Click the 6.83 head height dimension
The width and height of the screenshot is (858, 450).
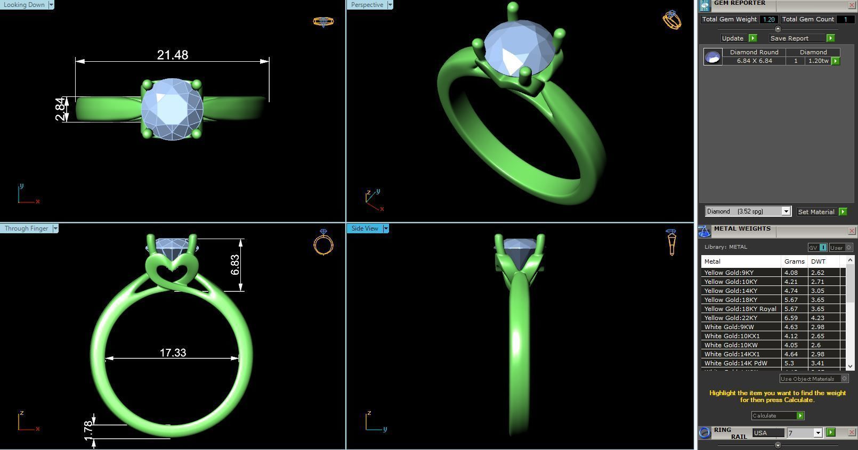coord(235,265)
